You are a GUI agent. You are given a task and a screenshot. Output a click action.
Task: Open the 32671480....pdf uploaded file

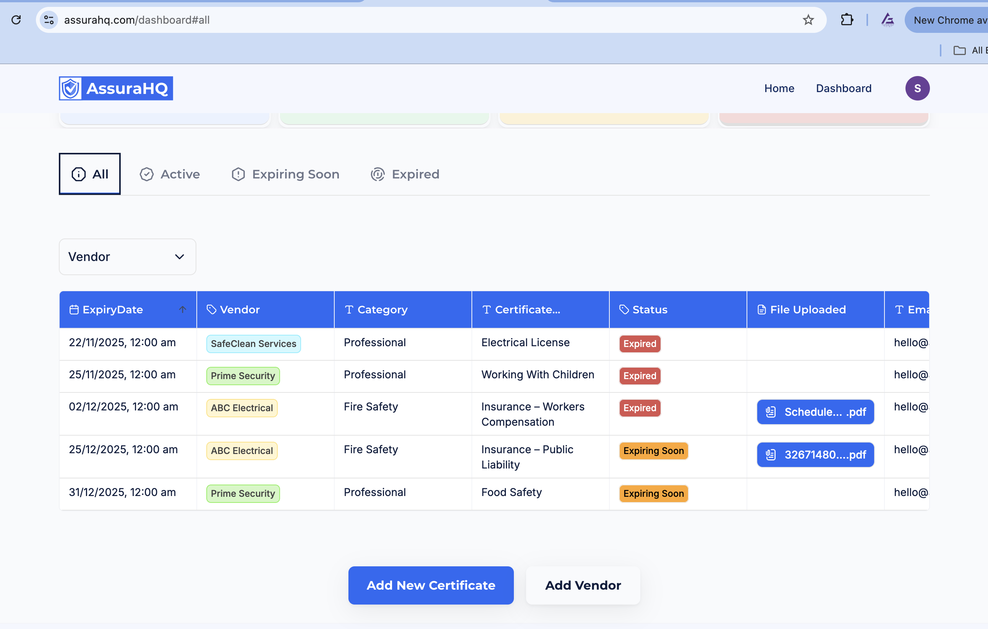815,454
